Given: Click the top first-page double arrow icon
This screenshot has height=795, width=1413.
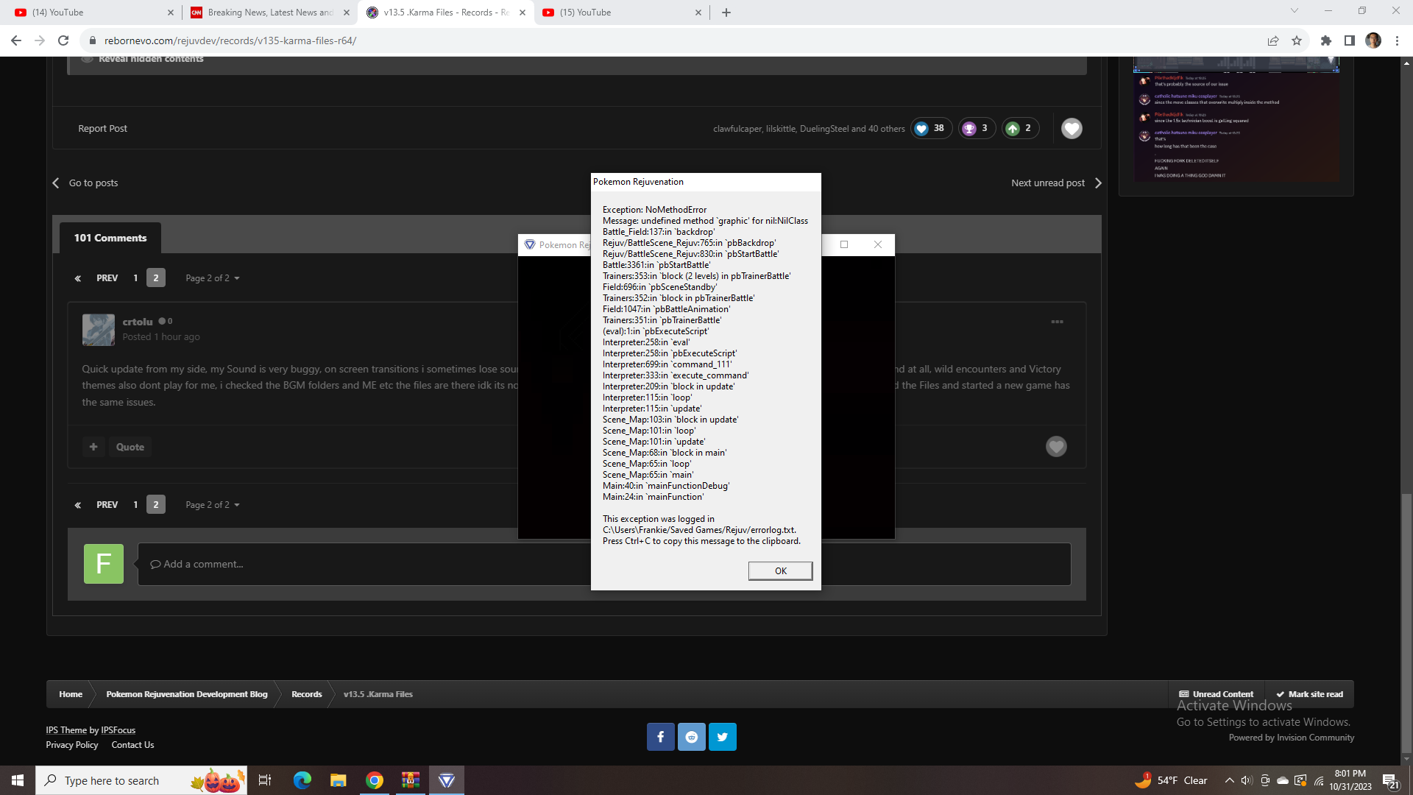Looking at the screenshot, I should [77, 278].
